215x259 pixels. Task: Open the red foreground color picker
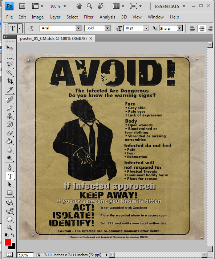click(x=8, y=242)
